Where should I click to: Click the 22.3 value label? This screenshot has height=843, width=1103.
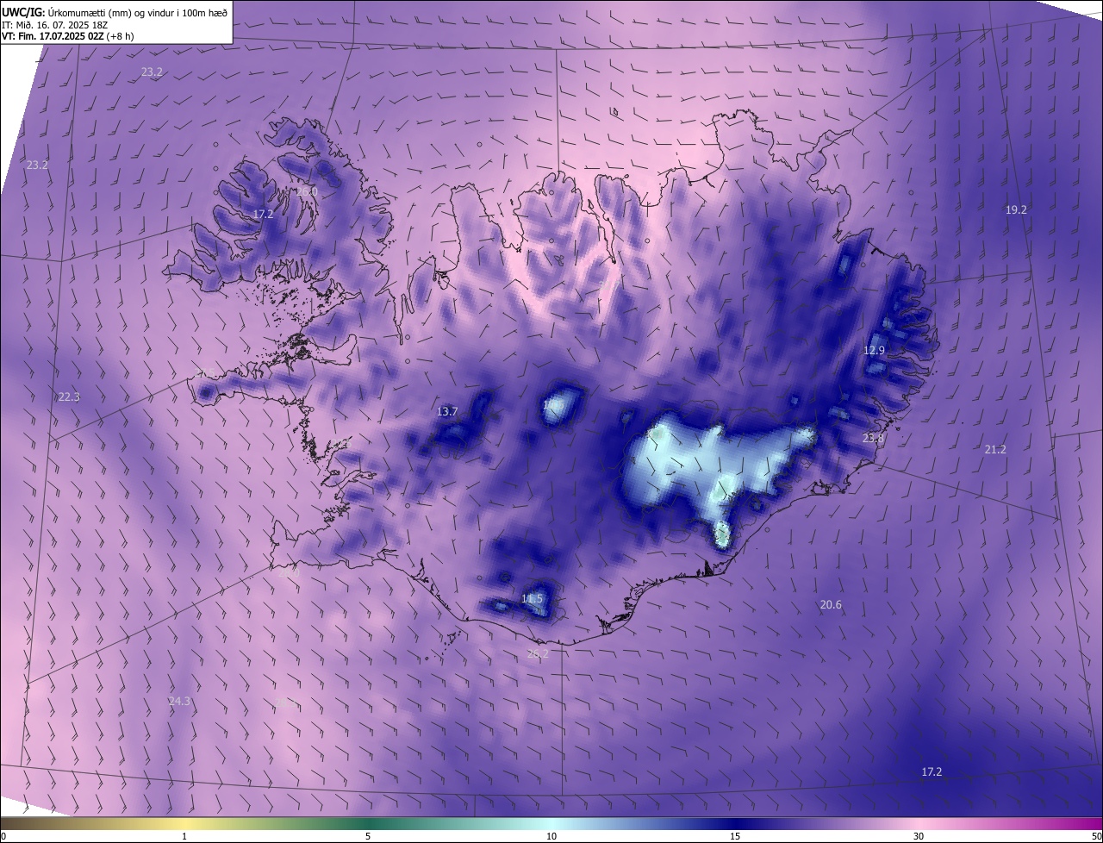pyautogui.click(x=69, y=397)
